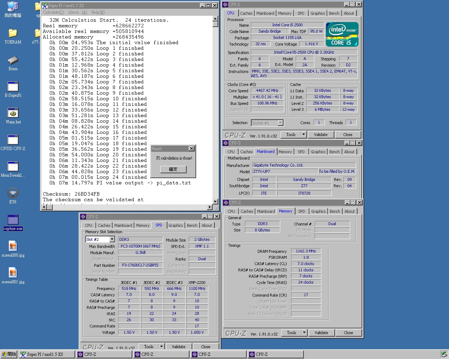Screen dimensions: 449x359
Task: Click XMP-2200 voltage 1.650 V cell
Action: (197, 332)
